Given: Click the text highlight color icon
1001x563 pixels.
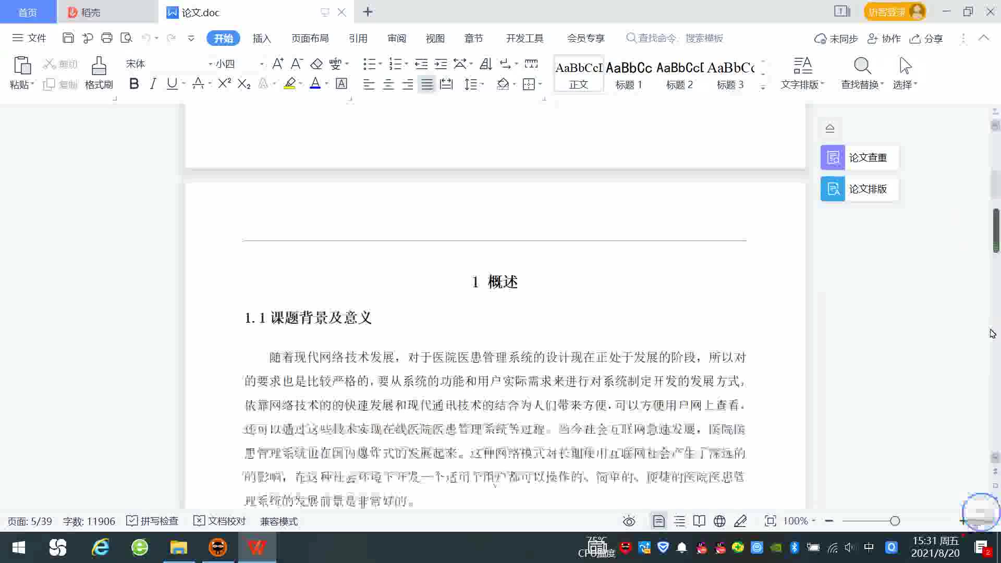Looking at the screenshot, I should pos(290,83).
